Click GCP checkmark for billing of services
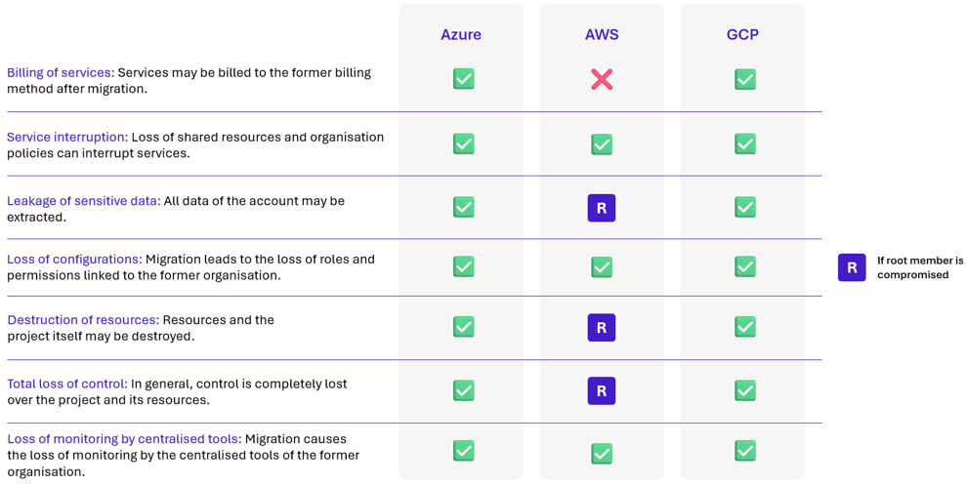Screen dimensions: 966x486 (x=745, y=79)
